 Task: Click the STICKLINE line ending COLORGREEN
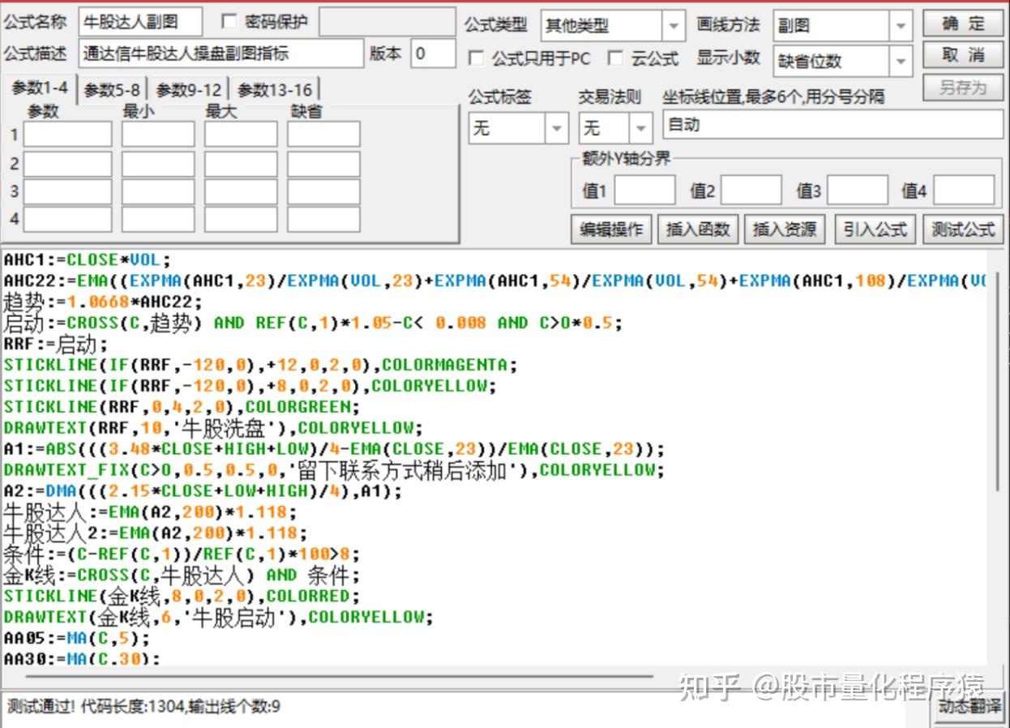point(182,407)
